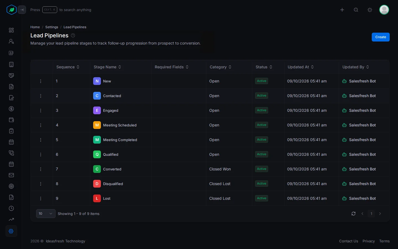
Task: Click the settings gear in sidebar
Action: click(x=11, y=231)
